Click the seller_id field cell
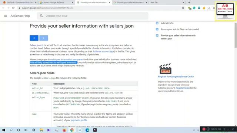 tap(41, 88)
